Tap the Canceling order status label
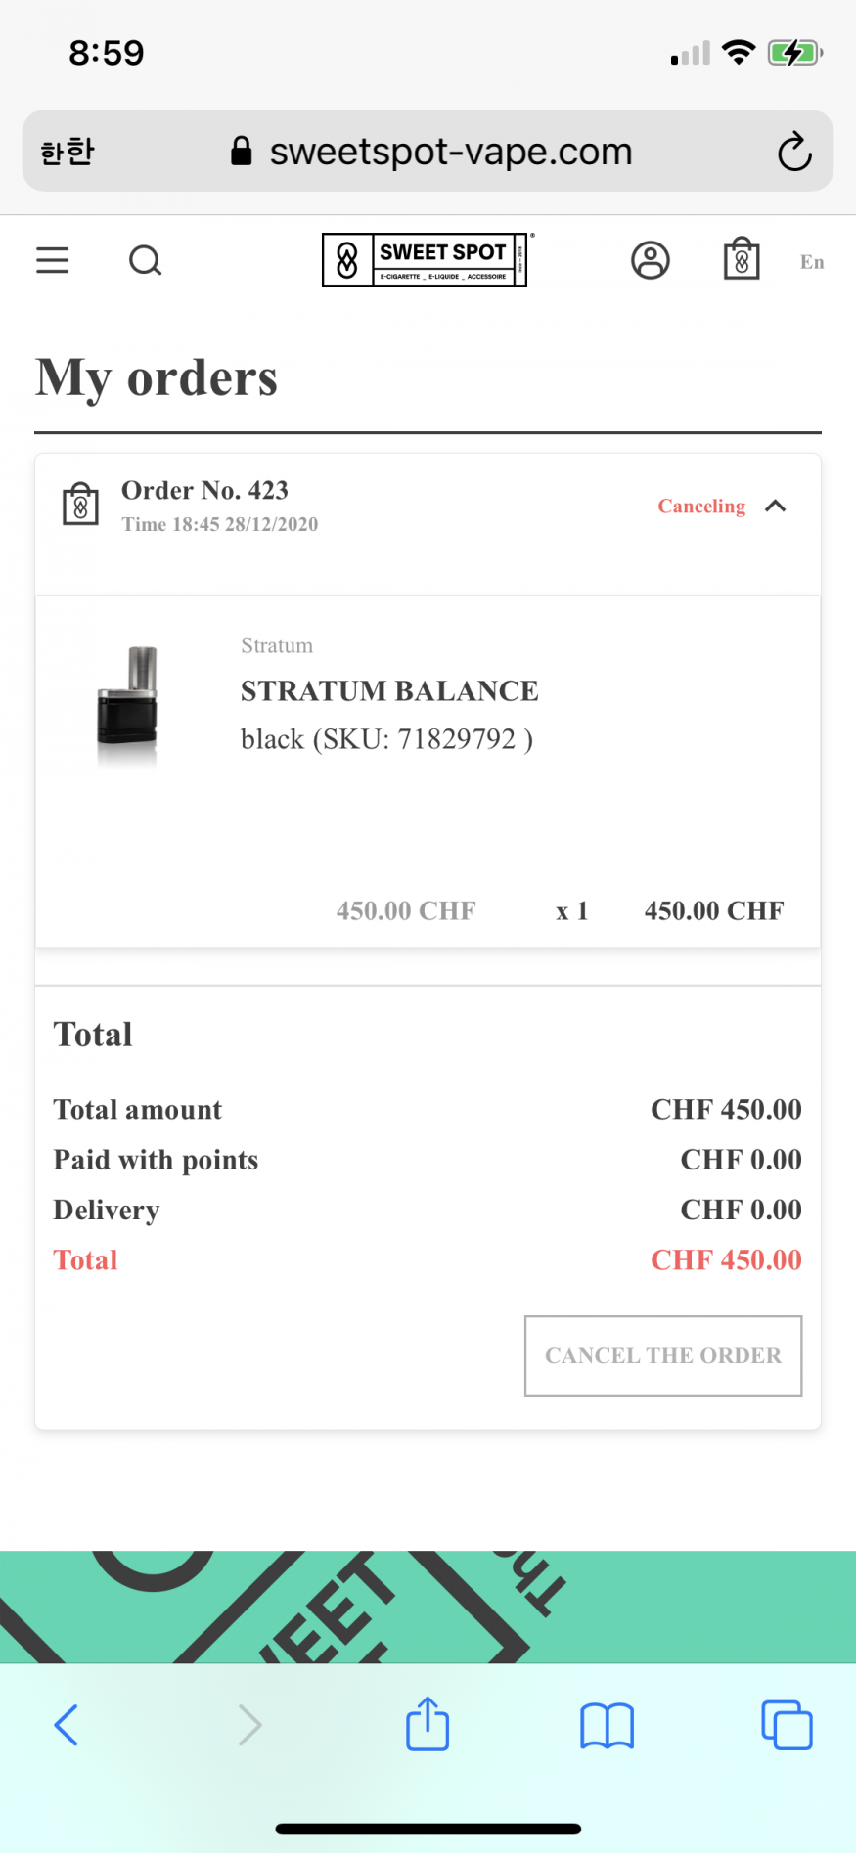Image resolution: width=856 pixels, height=1853 pixels. click(701, 506)
